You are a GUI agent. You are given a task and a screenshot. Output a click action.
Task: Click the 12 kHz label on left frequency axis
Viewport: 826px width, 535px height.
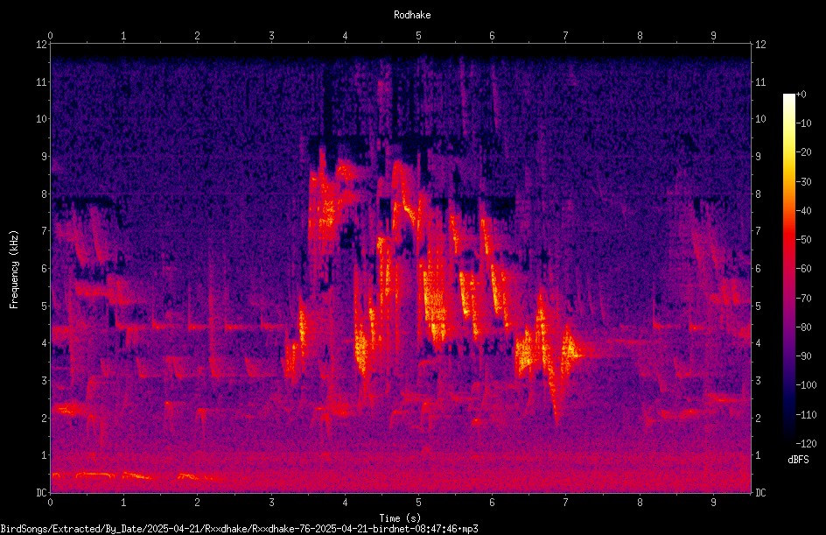coord(41,45)
